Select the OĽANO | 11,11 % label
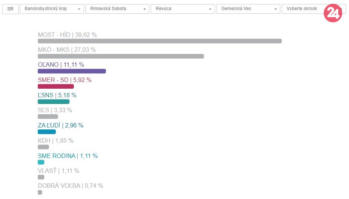 [x=61, y=65]
